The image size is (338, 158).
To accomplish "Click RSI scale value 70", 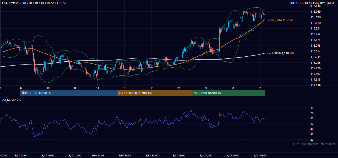I will point(312,113).
